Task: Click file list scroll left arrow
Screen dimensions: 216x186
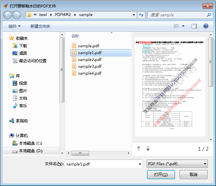Action: (68, 153)
